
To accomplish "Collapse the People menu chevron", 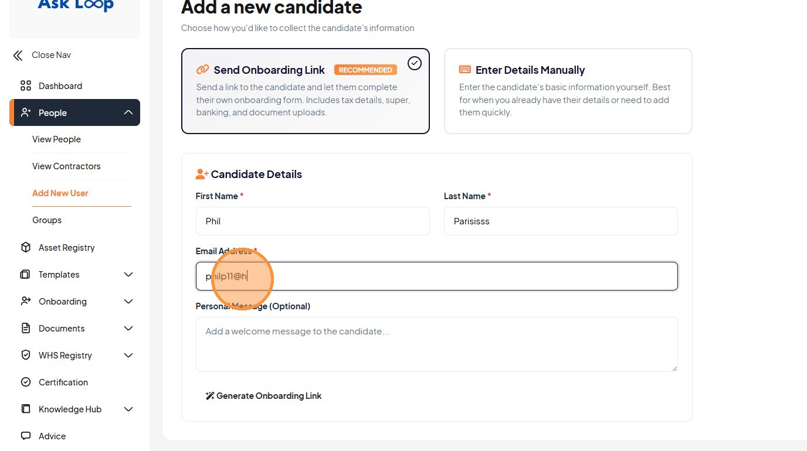I will pyautogui.click(x=128, y=113).
